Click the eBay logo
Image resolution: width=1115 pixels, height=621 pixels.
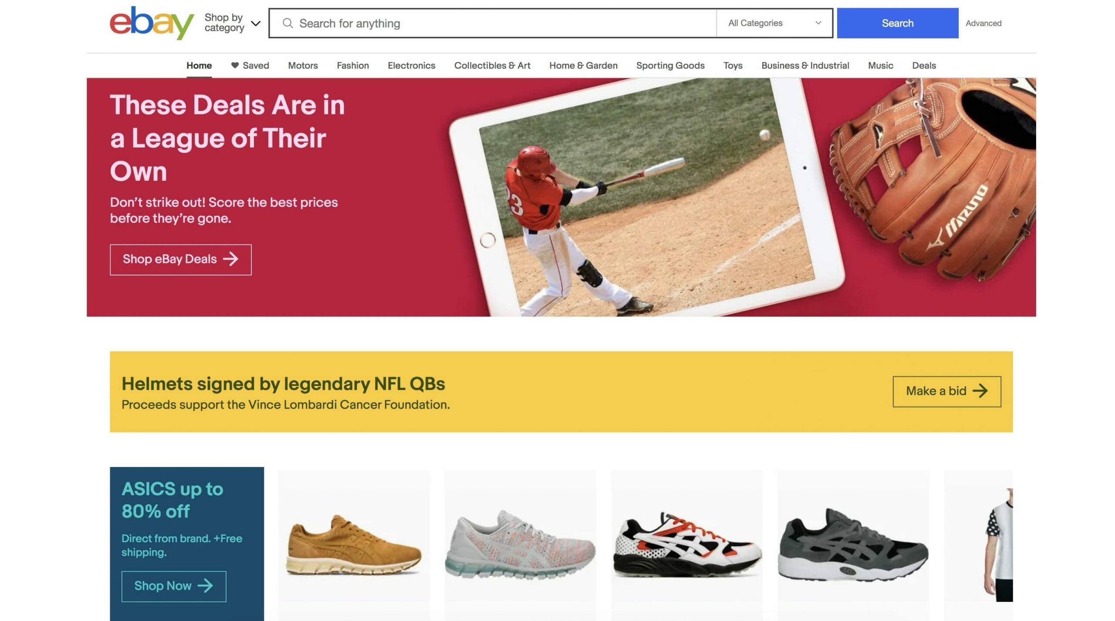[152, 23]
